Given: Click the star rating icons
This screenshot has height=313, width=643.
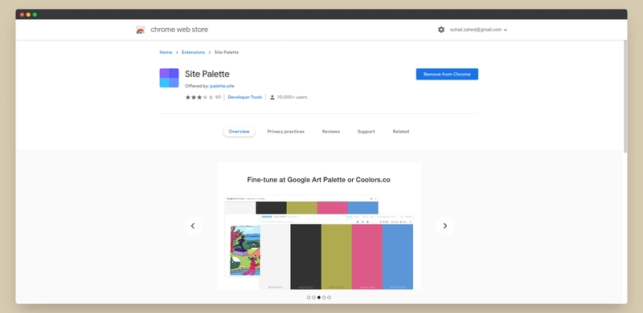Looking at the screenshot, I should pos(199,97).
